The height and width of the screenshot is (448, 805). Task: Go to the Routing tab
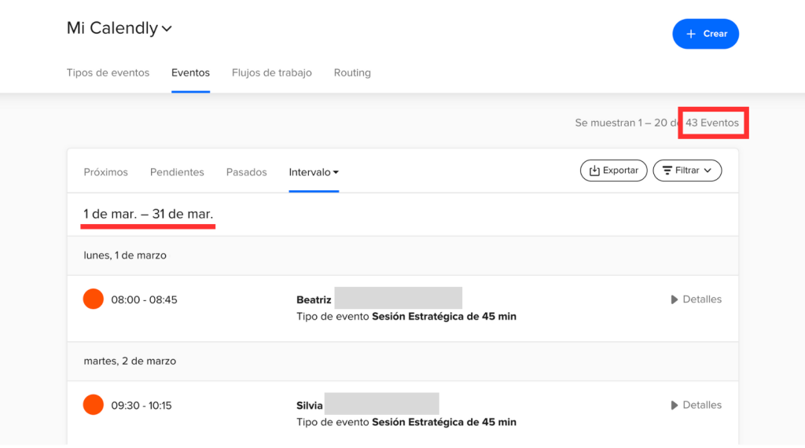point(351,73)
